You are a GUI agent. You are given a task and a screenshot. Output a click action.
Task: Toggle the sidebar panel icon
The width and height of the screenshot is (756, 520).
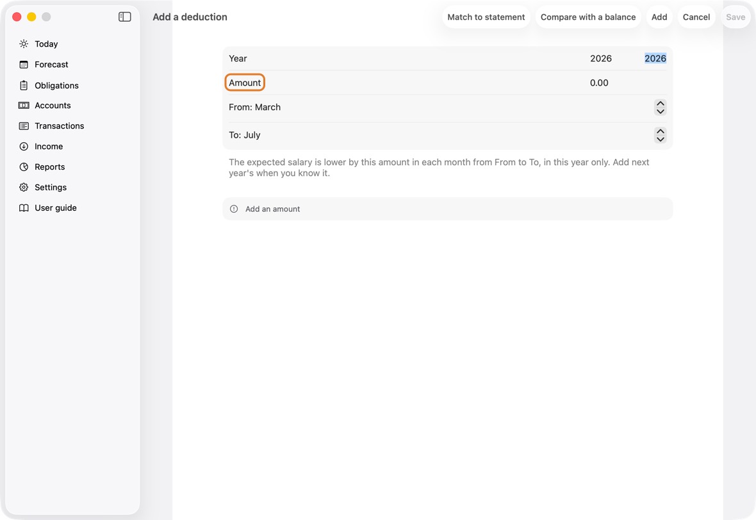pos(125,17)
